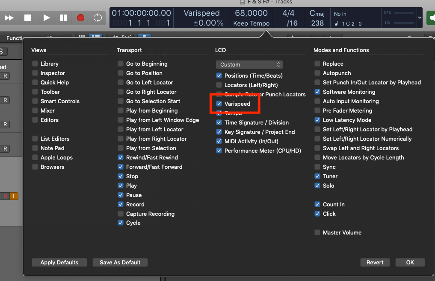
Task: Uncheck Software Monitoring option
Action: tap(317, 92)
